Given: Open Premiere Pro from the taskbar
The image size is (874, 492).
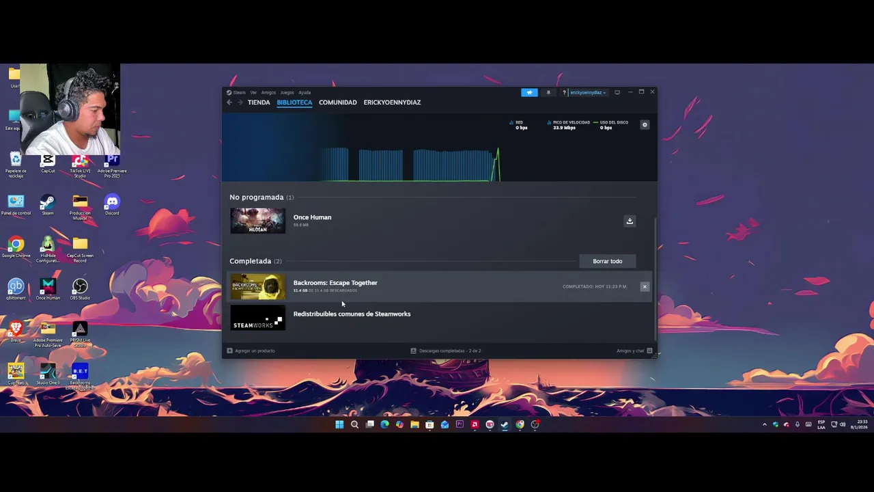Looking at the screenshot, I should 460,424.
